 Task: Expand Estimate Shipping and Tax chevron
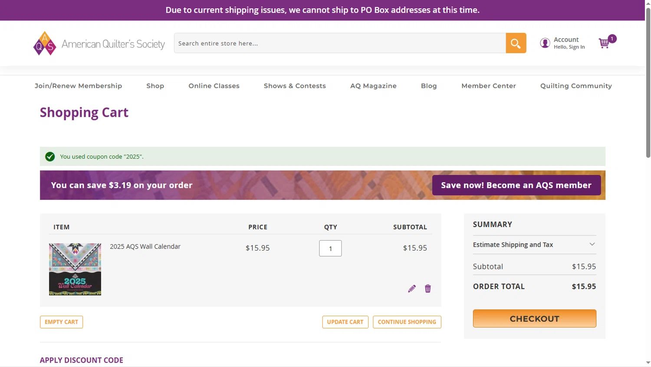point(592,245)
